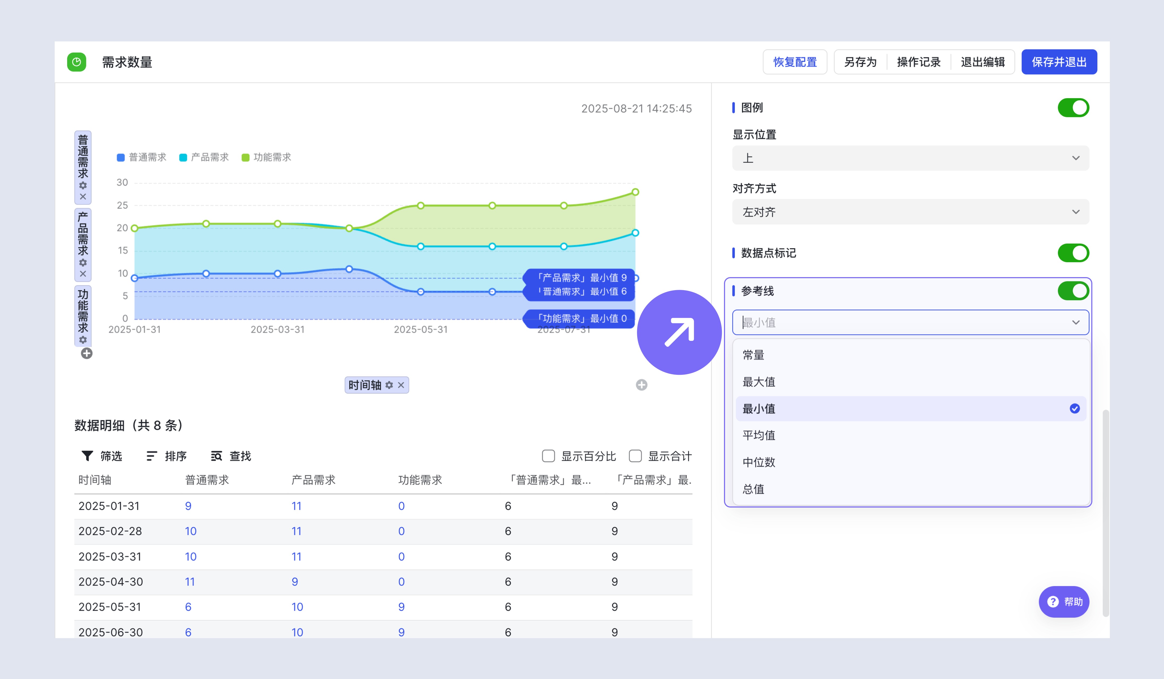Turn off the 参考线 switch
This screenshot has height=679, width=1164.
coord(1073,291)
